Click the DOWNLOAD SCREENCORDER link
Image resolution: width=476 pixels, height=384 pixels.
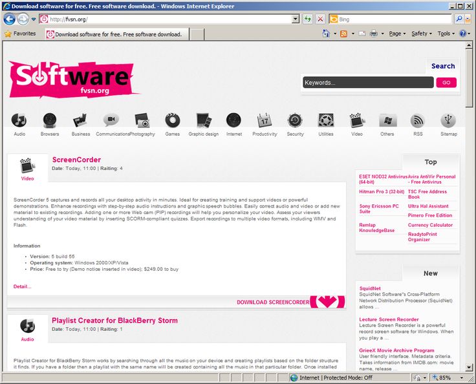click(273, 302)
